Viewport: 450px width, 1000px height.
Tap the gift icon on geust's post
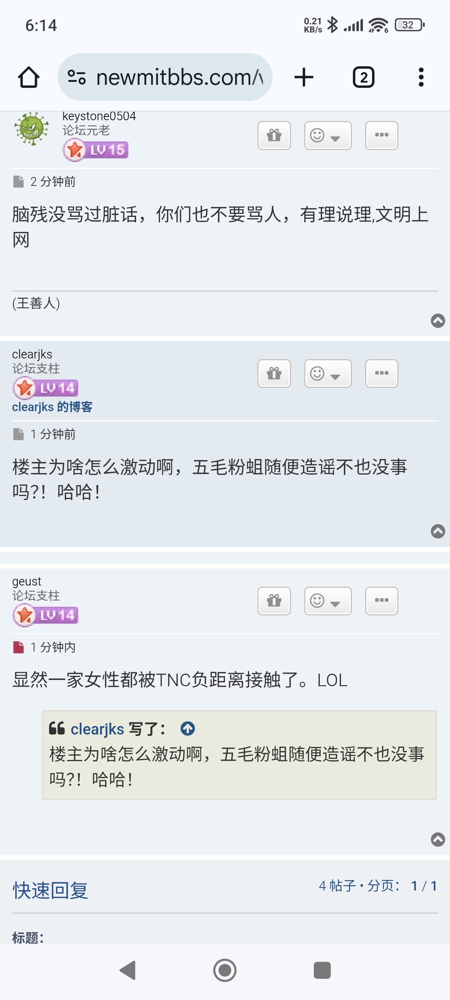point(274,601)
